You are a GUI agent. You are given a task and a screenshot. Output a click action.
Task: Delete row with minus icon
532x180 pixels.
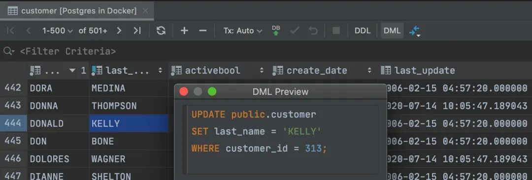point(202,31)
